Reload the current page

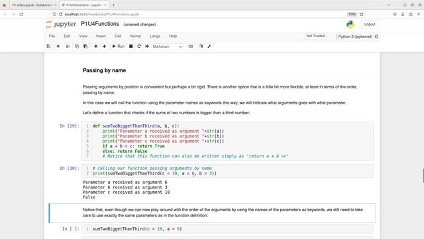pos(21,14)
